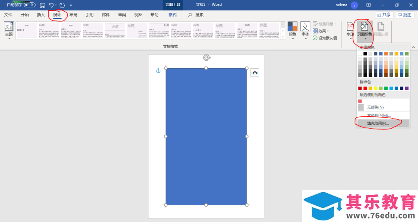The width and height of the screenshot is (418, 222).
Task: Redo the last action
Action: coord(62,5)
